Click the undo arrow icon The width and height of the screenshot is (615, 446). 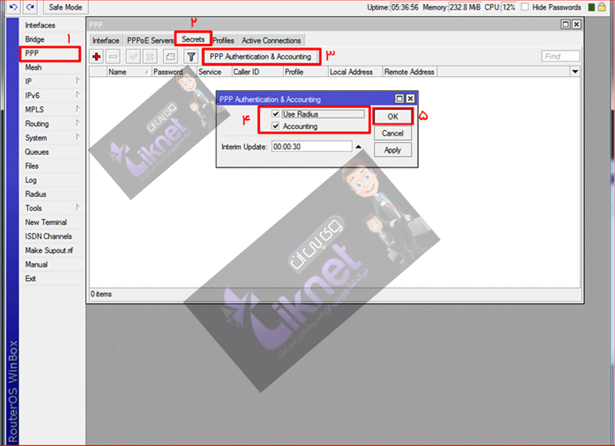point(12,7)
